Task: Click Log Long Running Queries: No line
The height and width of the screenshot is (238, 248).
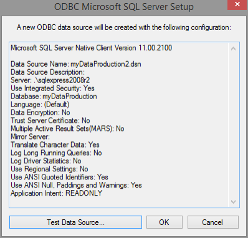Action: [x=56, y=153]
